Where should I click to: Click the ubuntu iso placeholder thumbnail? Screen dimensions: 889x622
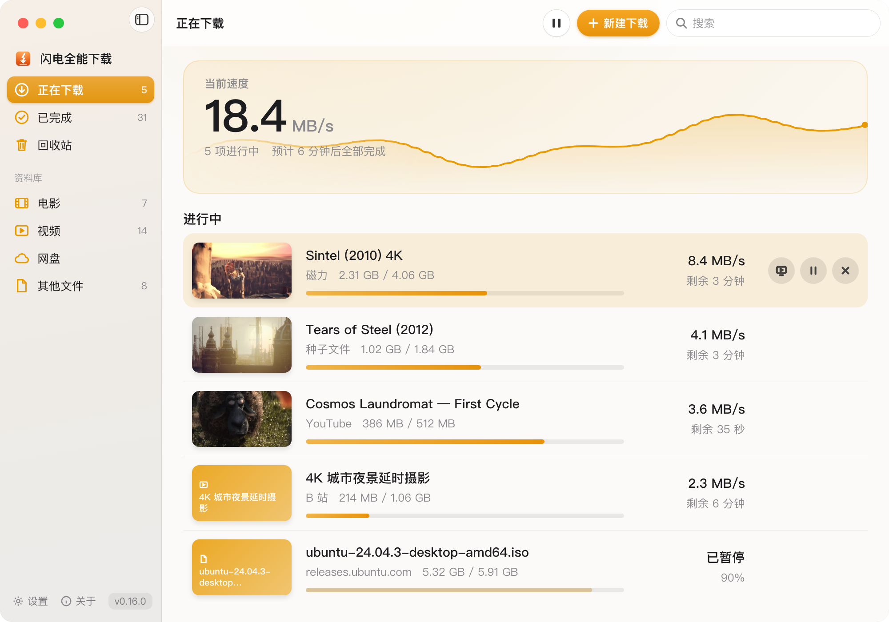tap(242, 567)
